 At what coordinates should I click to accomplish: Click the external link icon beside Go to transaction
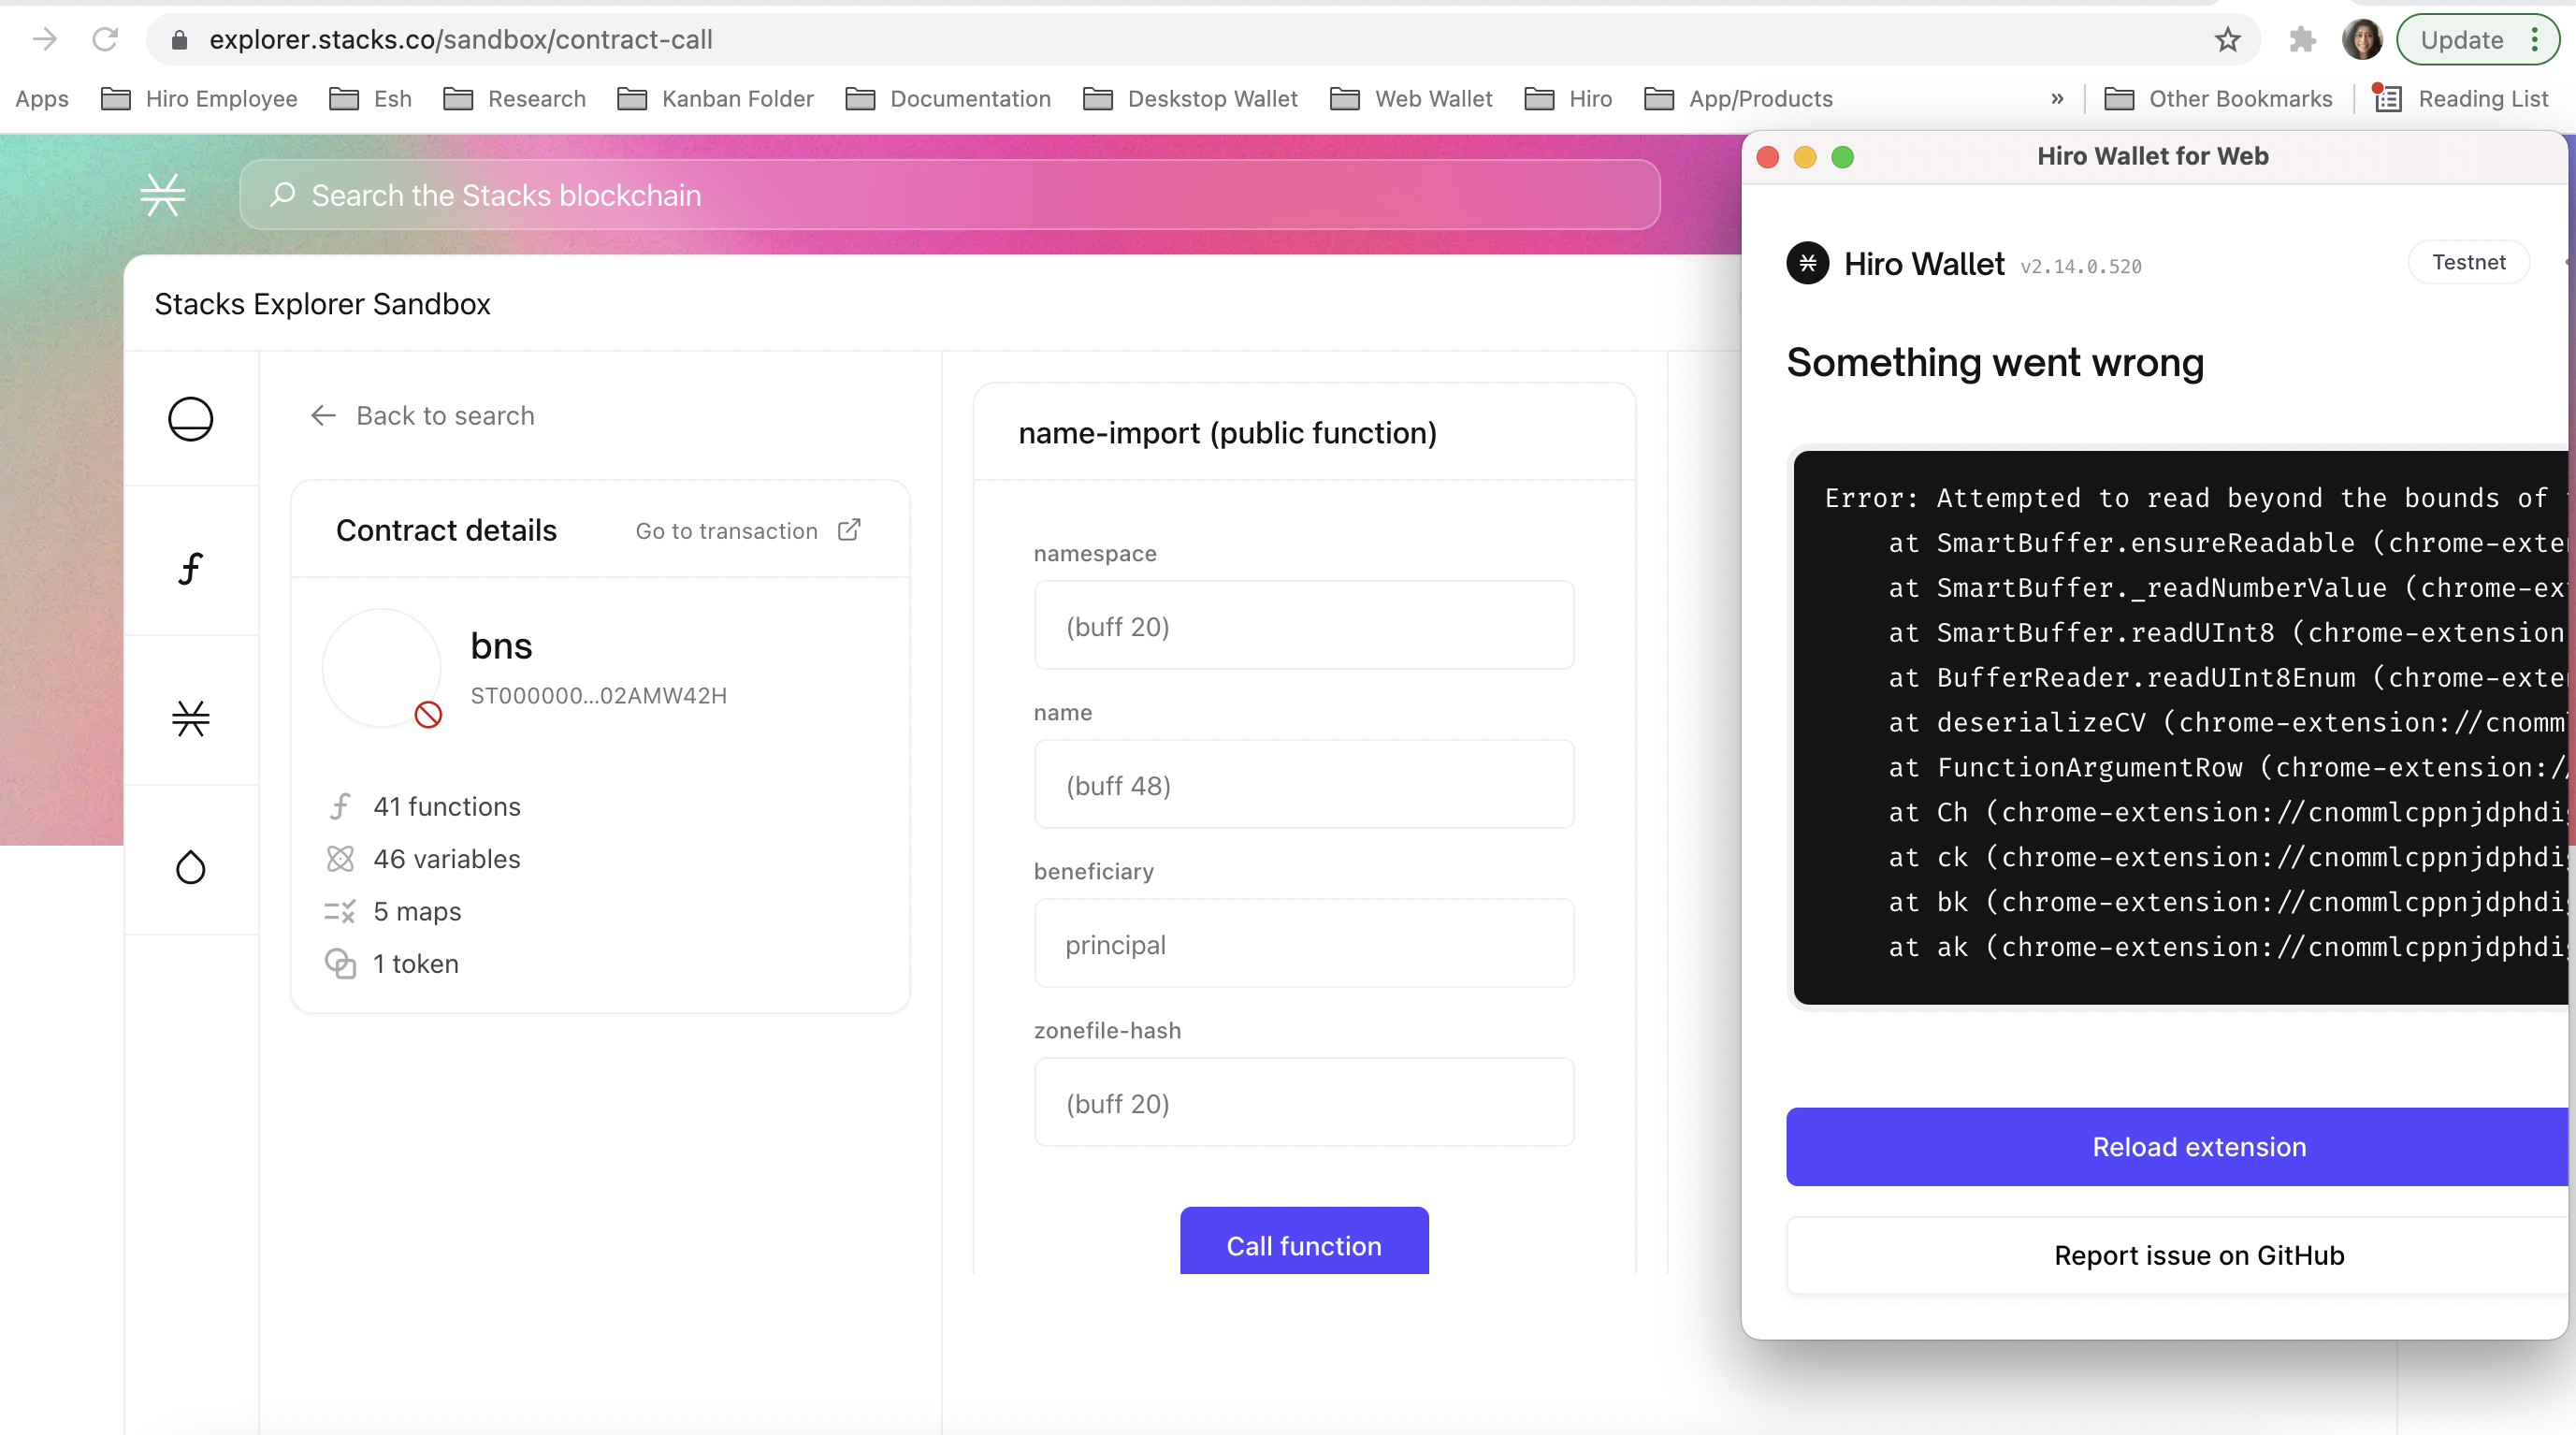849,530
